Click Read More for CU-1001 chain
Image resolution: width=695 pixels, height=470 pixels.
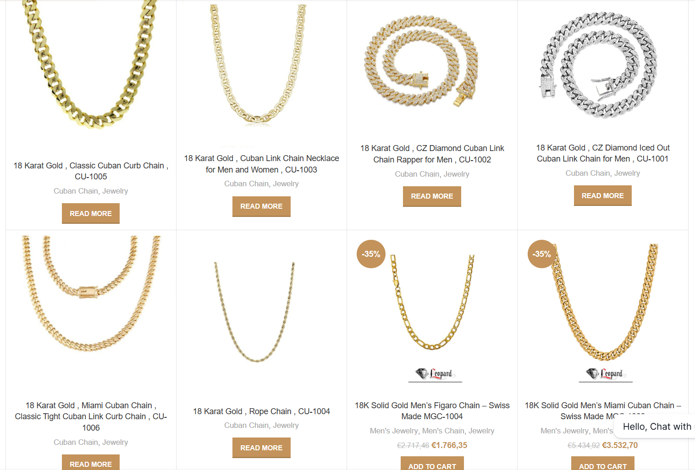pos(602,196)
